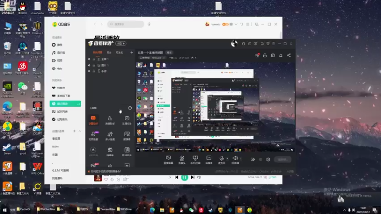
Task: Click the QQ音乐 search box
Action: [126, 24]
